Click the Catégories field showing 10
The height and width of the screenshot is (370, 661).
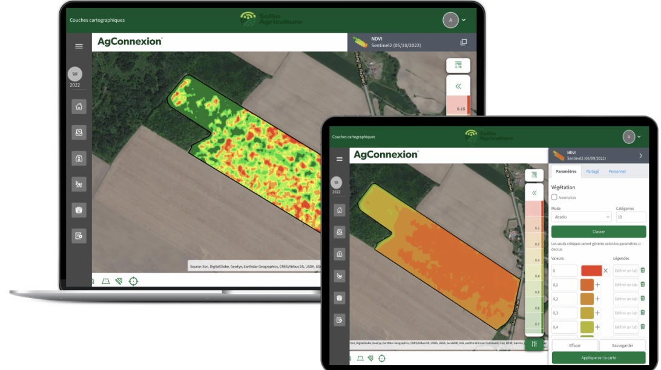pos(631,217)
